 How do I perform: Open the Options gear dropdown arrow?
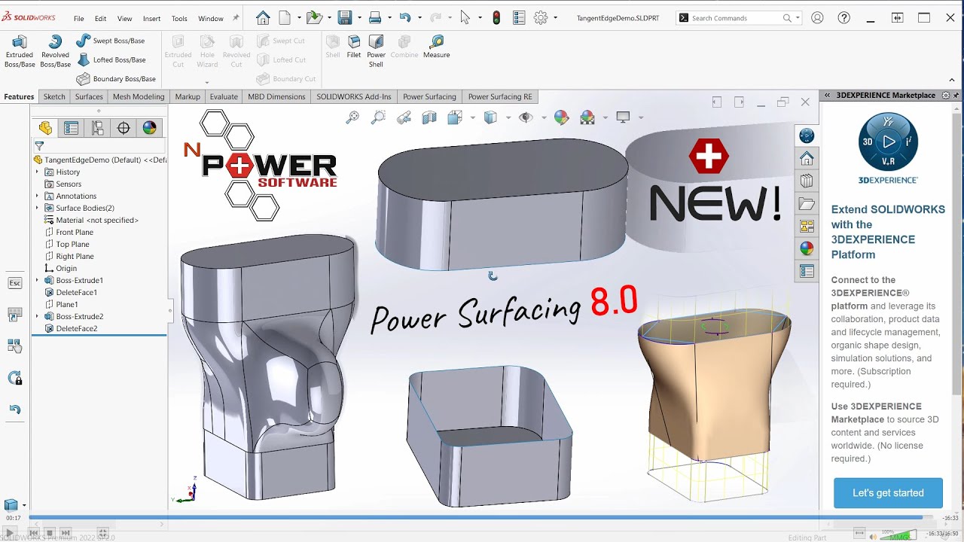pos(556,17)
